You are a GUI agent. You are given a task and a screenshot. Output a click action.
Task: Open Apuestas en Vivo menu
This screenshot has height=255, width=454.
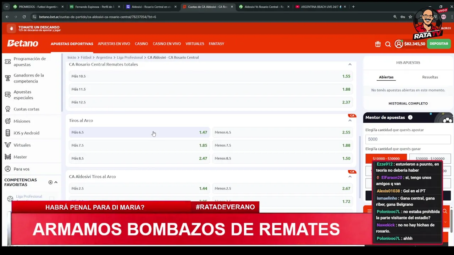coord(114,44)
